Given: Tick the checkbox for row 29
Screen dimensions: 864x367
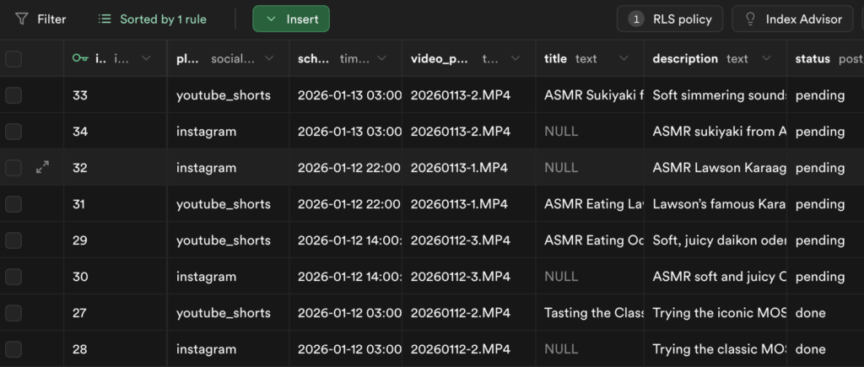Looking at the screenshot, I should click(x=13, y=240).
